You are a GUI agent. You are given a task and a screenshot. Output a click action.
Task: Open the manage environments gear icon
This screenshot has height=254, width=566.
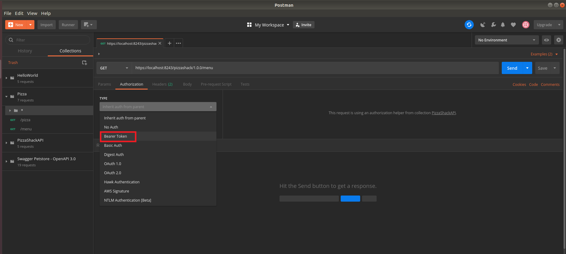coord(558,40)
